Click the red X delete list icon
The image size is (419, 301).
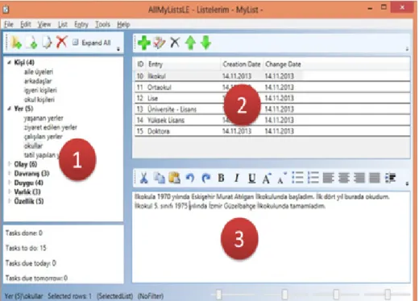(x=62, y=42)
